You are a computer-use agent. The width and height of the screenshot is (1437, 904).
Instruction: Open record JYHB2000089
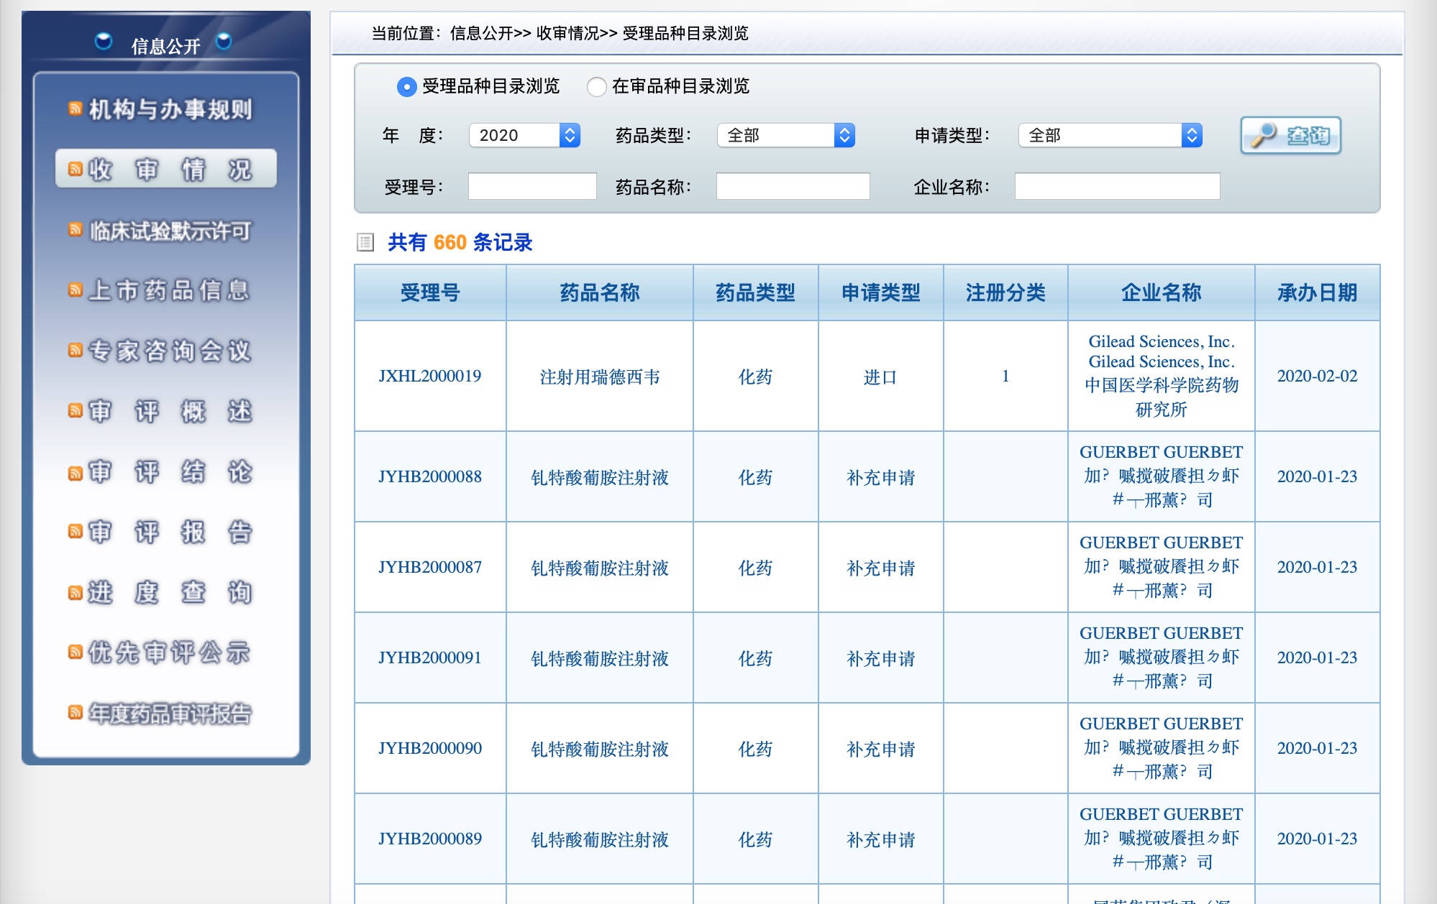pos(430,839)
